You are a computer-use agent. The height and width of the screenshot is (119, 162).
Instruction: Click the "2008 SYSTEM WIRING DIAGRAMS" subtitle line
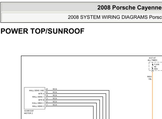(x=115, y=17)
